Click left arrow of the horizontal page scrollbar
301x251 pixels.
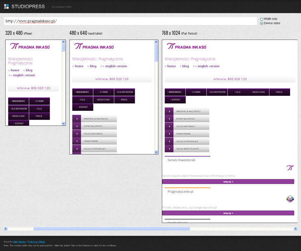click(x=6, y=228)
